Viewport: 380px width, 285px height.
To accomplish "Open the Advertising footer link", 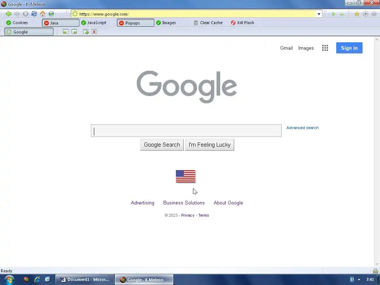I will tap(142, 203).
